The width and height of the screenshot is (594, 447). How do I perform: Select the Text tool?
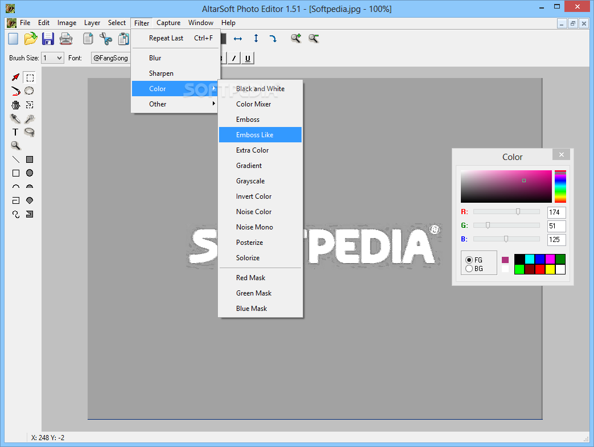(15, 132)
